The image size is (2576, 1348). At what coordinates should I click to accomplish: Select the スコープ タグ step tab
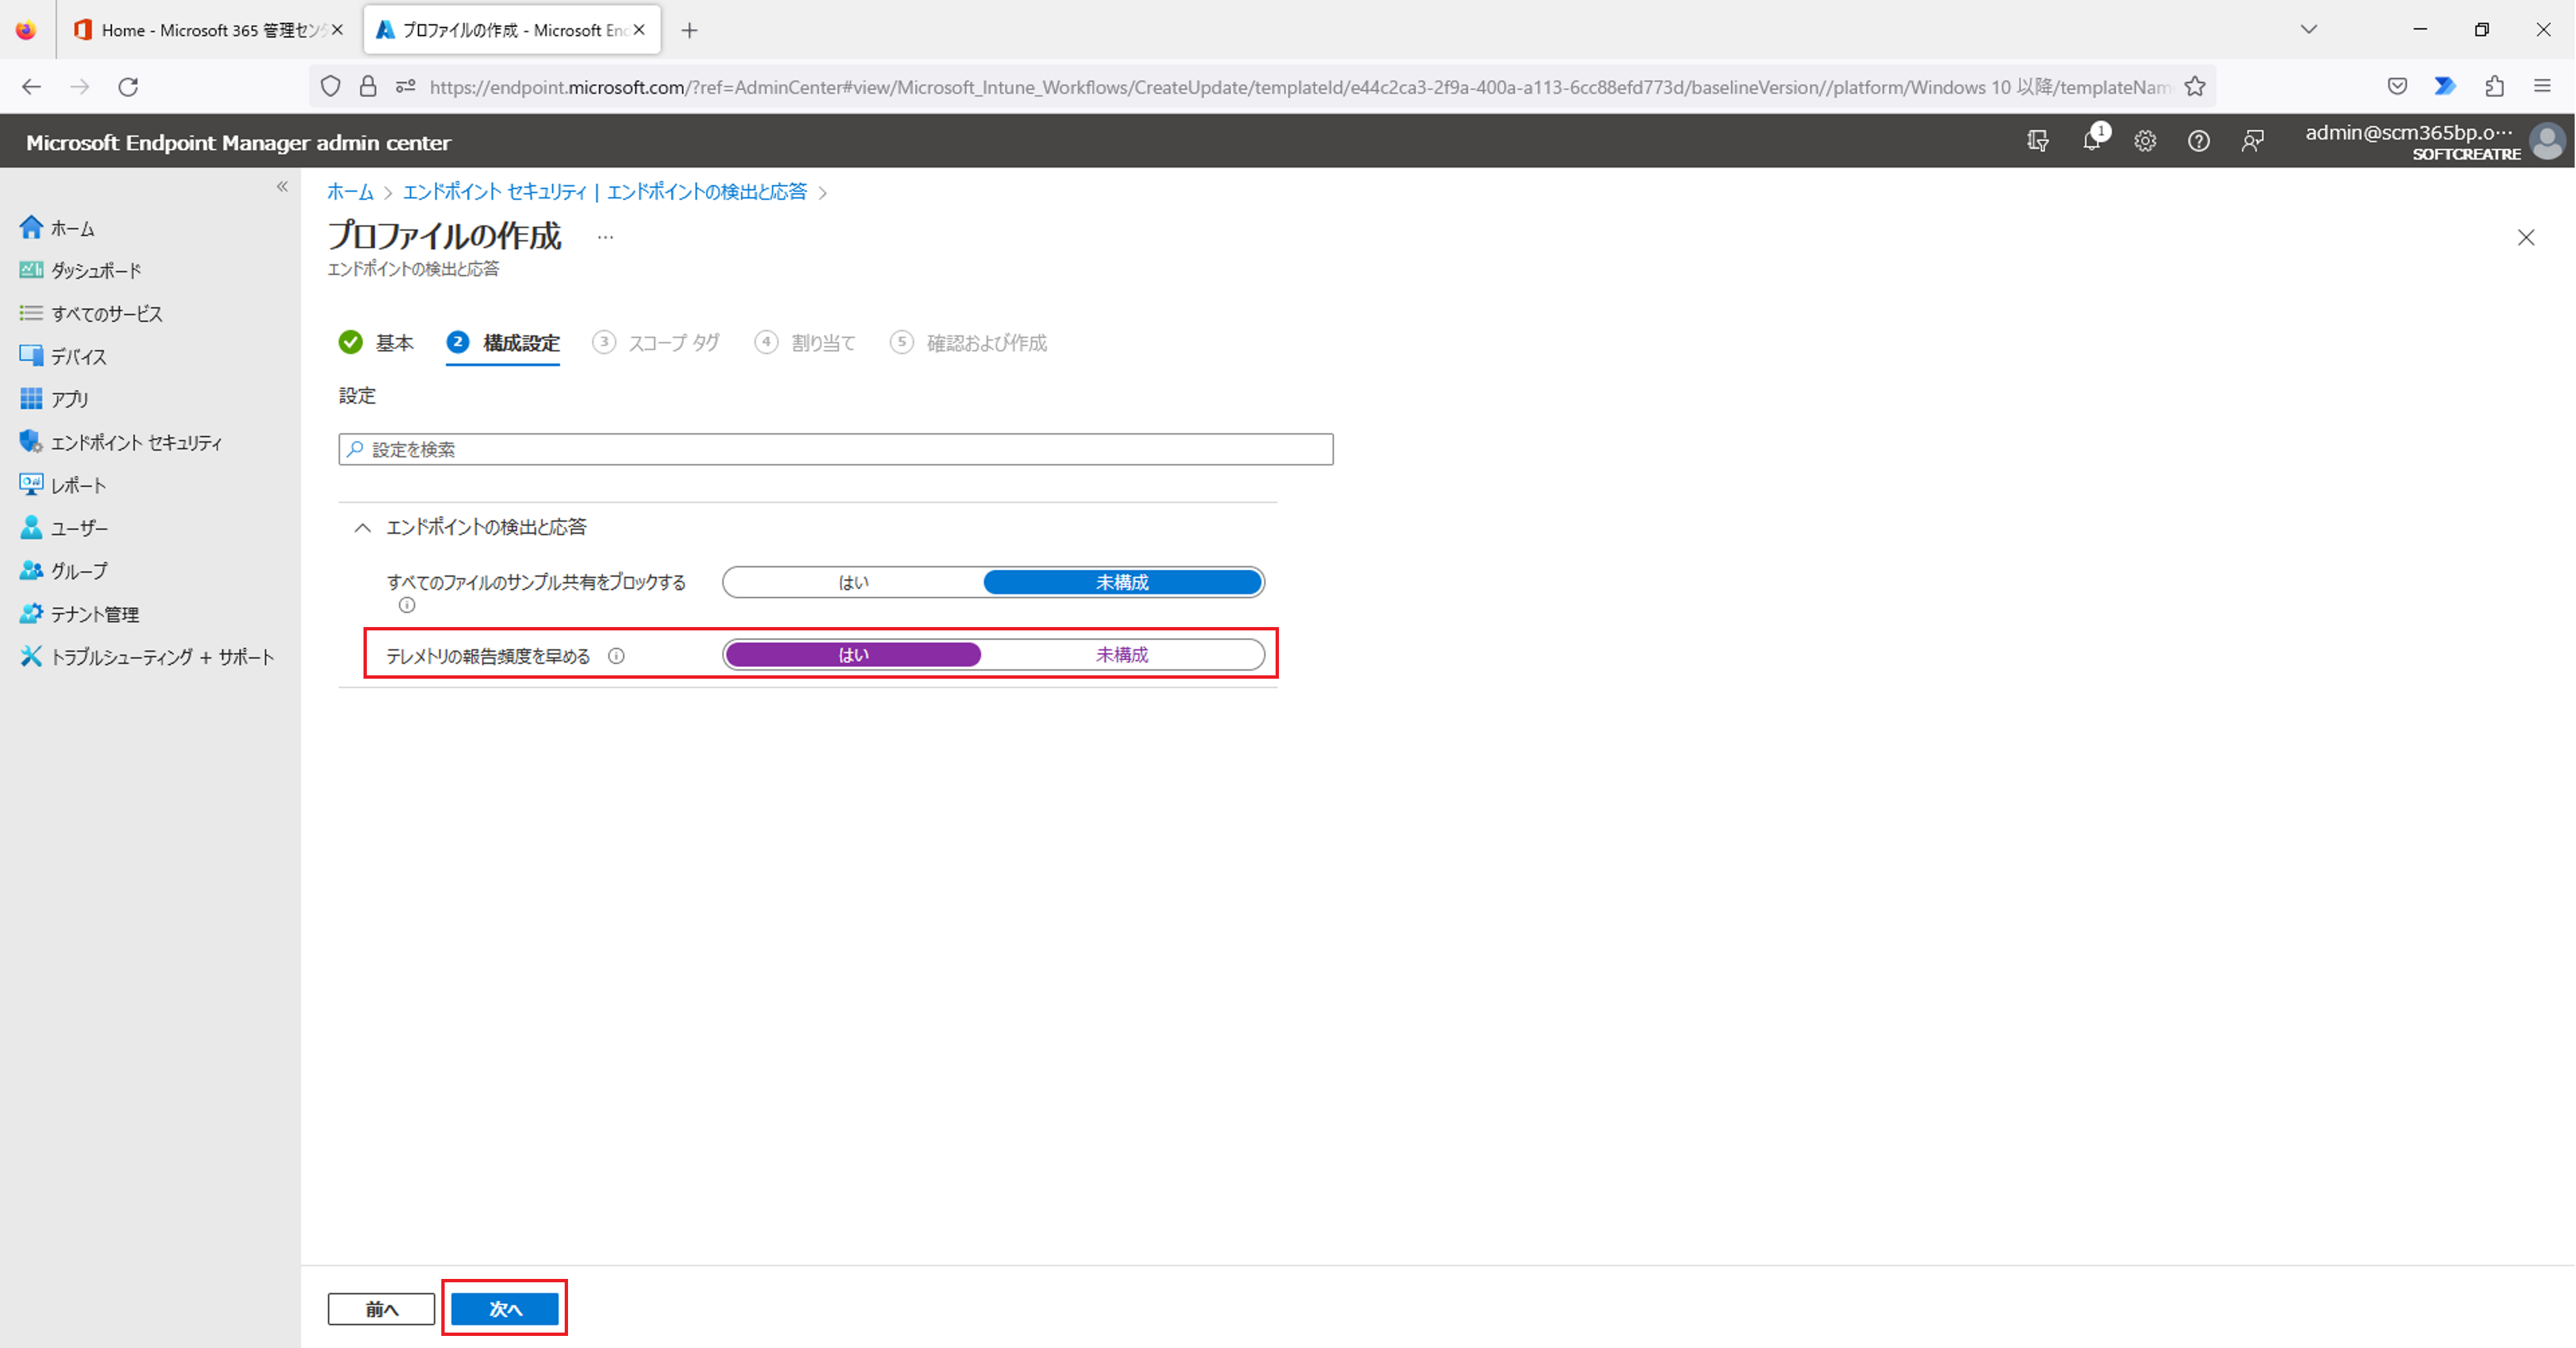[656, 343]
